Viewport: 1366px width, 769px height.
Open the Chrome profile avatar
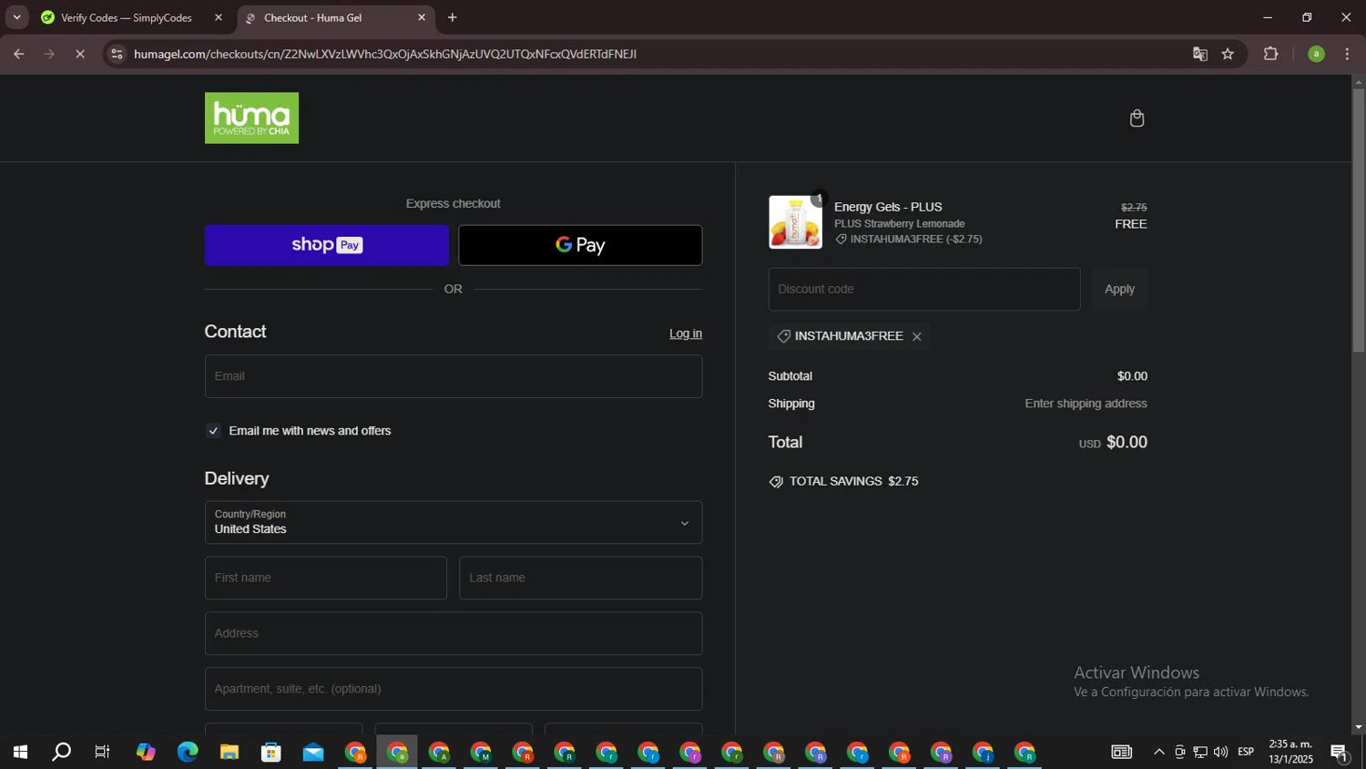(x=1316, y=54)
